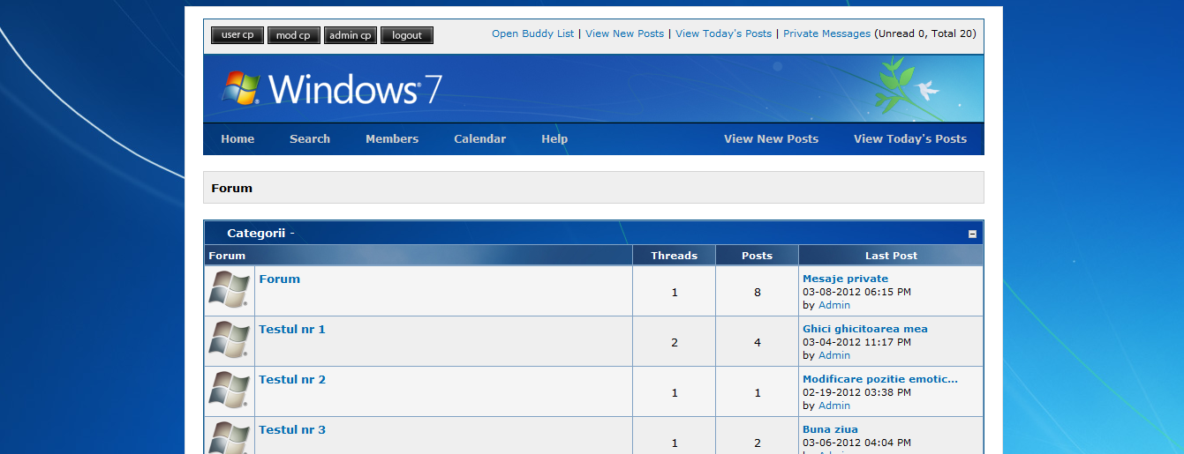Collapse the Categorii section
Viewport: 1184px width, 454px height.
coord(972,234)
